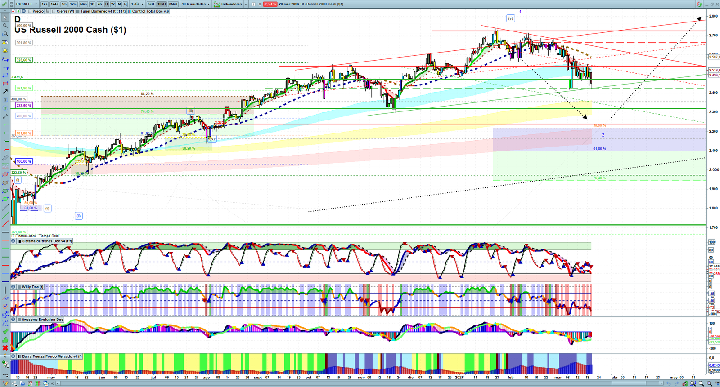
Task: Select the black diagonal line tool
Action: tap(5, 207)
